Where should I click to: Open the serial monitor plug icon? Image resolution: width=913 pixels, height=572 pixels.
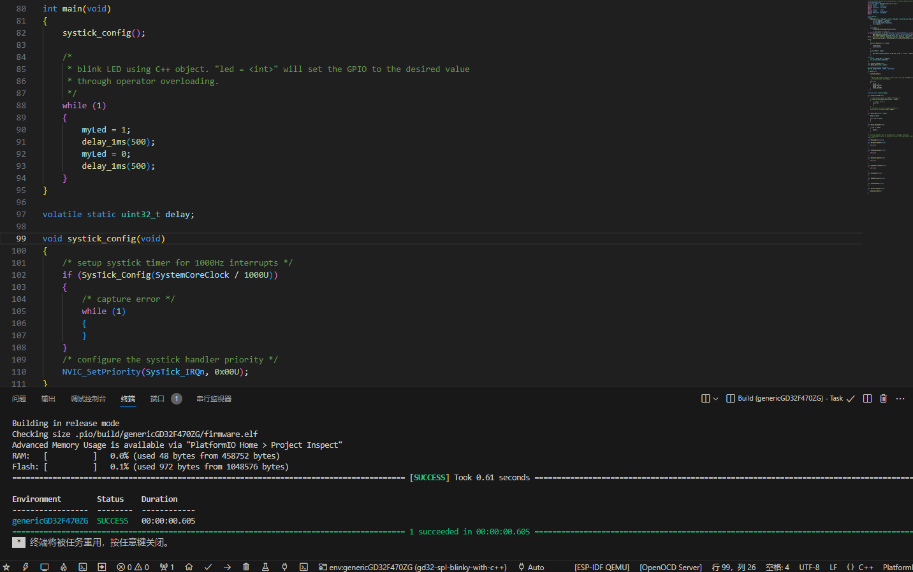click(x=284, y=567)
